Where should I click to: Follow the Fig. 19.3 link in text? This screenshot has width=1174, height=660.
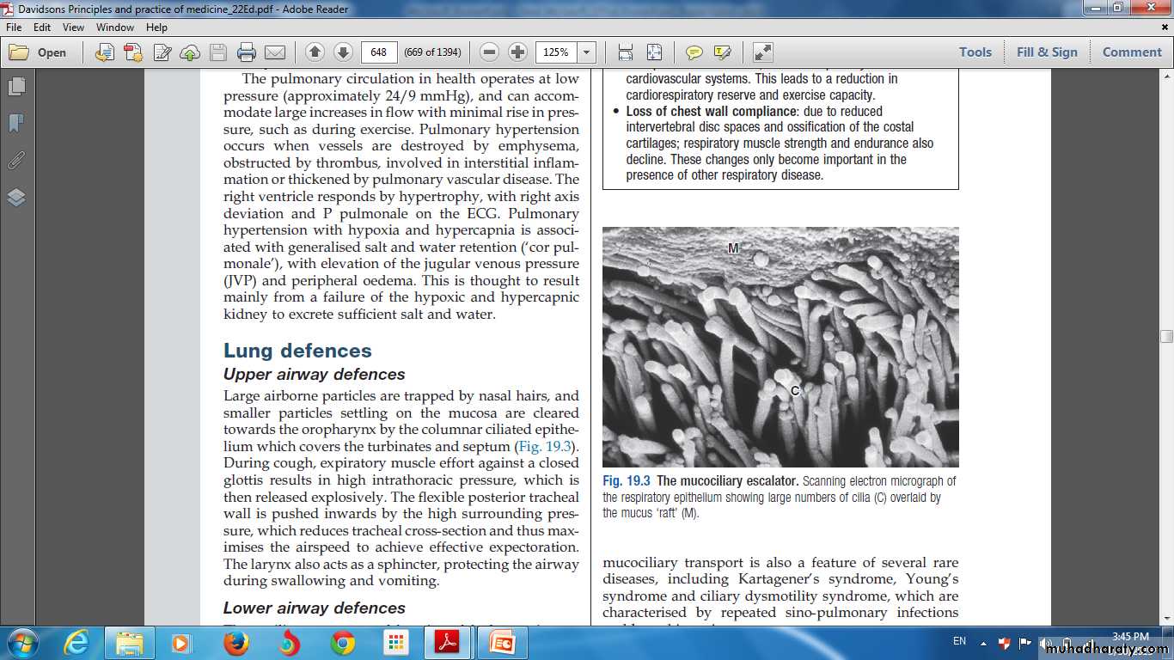point(544,447)
